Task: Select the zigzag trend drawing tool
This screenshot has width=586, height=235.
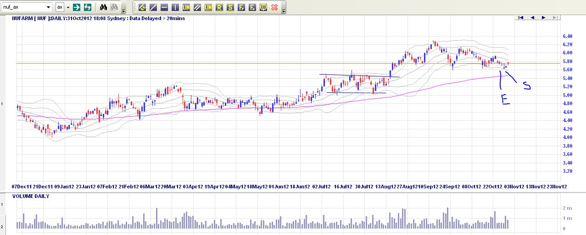Action: click(x=142, y=7)
